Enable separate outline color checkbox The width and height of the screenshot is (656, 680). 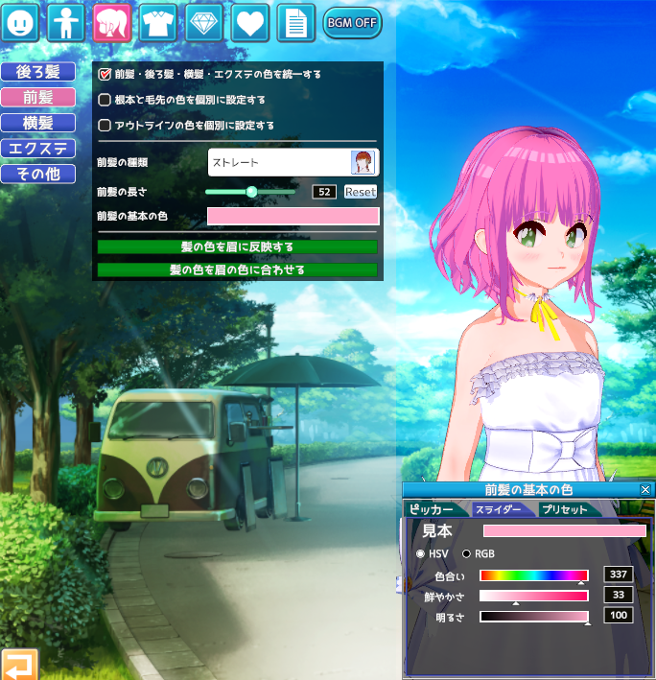[x=105, y=126]
